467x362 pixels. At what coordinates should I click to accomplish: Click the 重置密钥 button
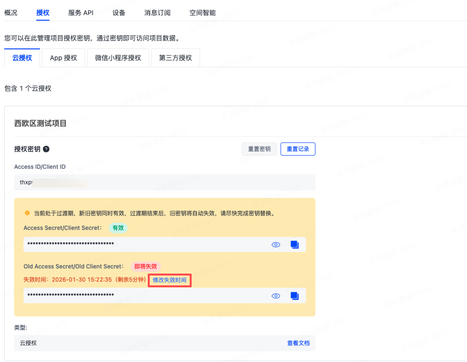pos(259,149)
